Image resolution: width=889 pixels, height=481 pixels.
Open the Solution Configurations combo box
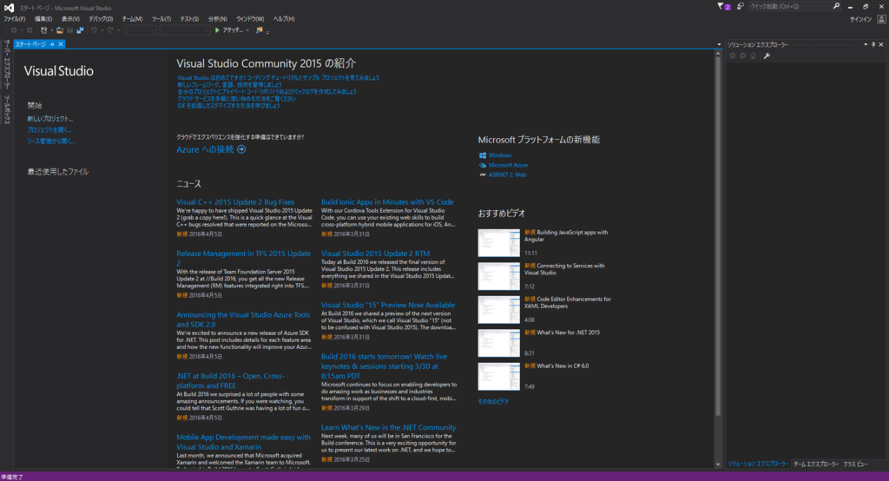tap(142, 30)
